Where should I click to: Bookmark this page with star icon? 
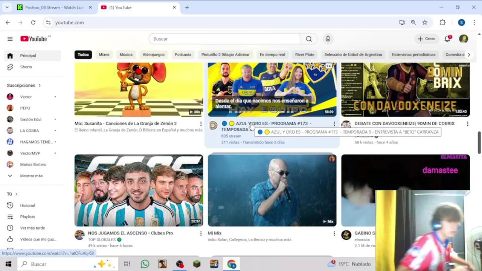(425, 23)
